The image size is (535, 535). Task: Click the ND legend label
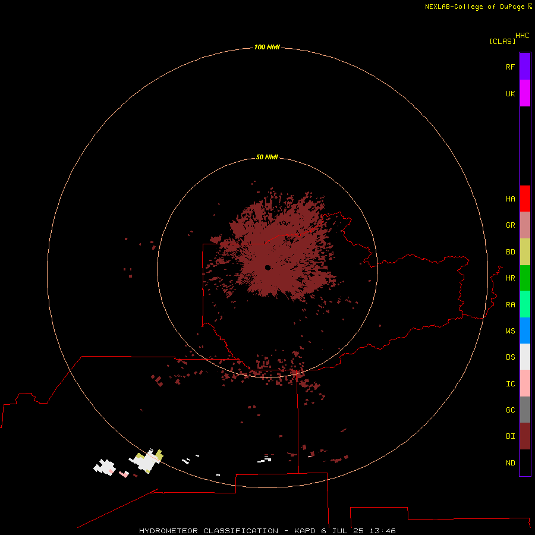[510, 463]
